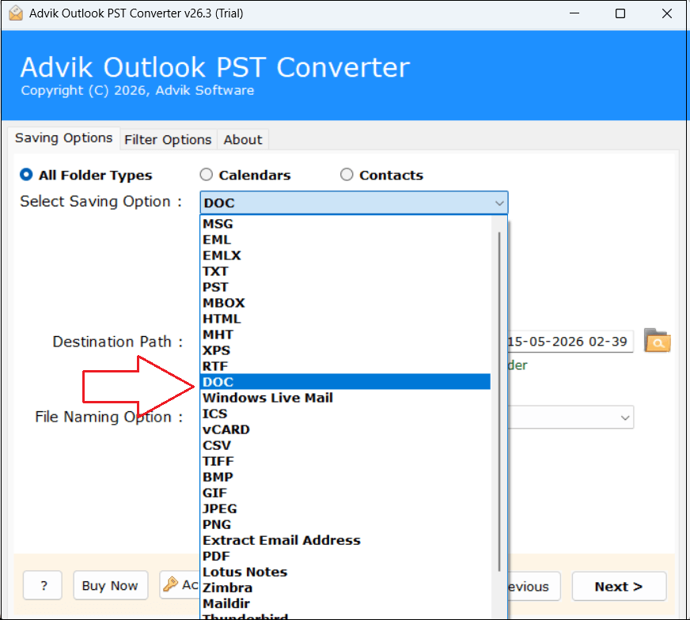Select the All Folder Types radio button

pyautogui.click(x=26, y=175)
